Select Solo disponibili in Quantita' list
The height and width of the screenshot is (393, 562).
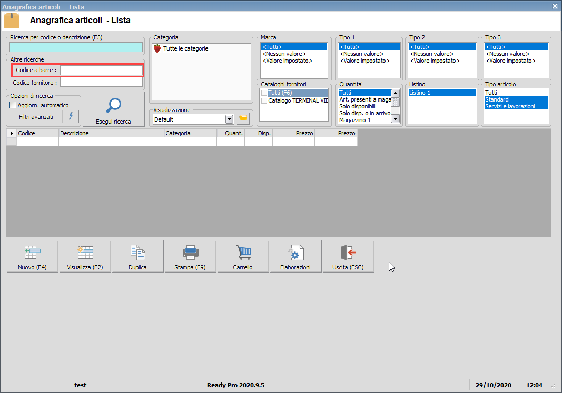[x=364, y=106]
